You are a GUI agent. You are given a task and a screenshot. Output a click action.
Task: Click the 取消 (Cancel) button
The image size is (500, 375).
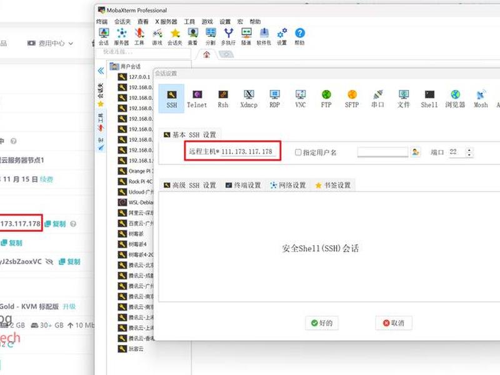[x=394, y=323]
